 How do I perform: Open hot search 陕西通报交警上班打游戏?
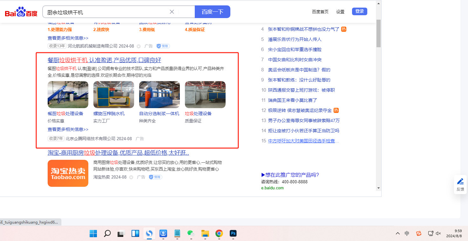[x=302, y=90]
